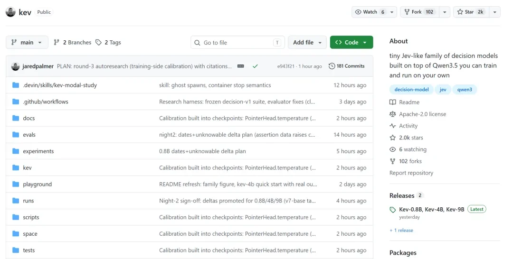Open the playground folder name
This screenshot has height=259, width=513.
coord(38,184)
